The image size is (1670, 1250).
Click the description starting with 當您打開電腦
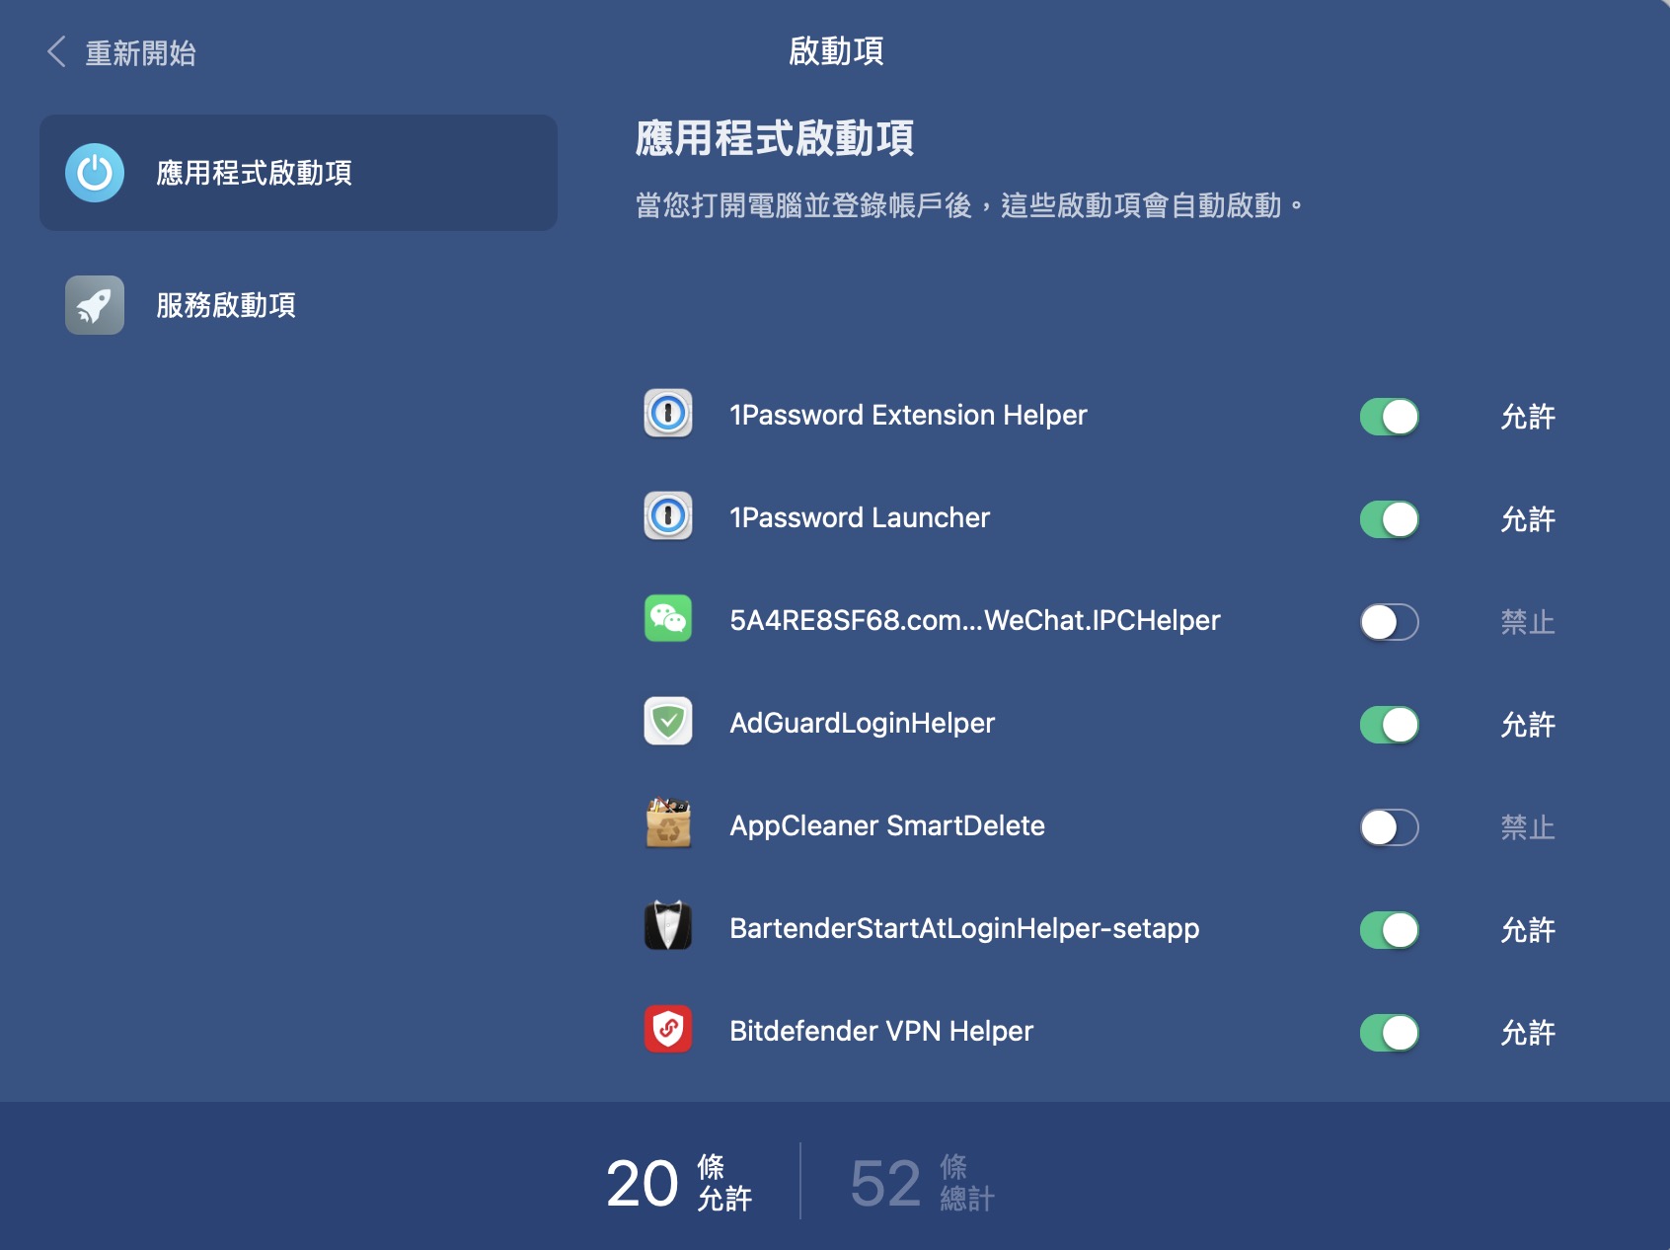[970, 205]
